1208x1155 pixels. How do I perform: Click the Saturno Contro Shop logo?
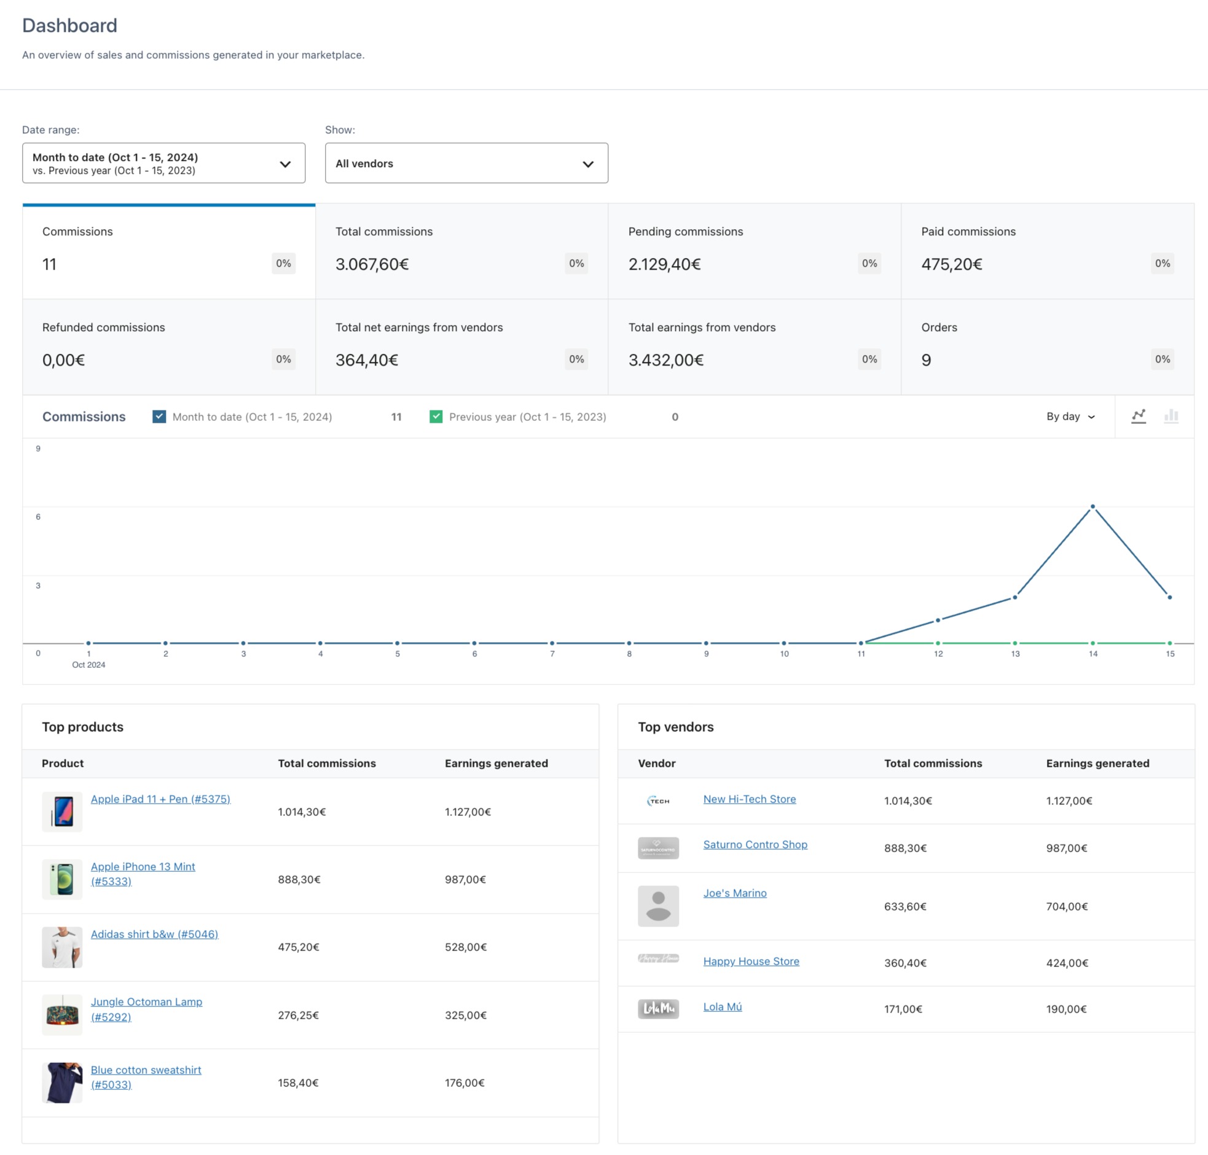coord(658,848)
